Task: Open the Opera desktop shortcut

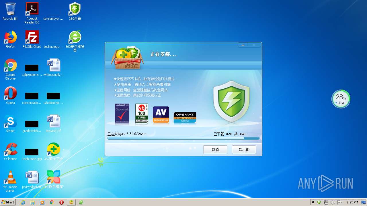Action: pos(10,96)
